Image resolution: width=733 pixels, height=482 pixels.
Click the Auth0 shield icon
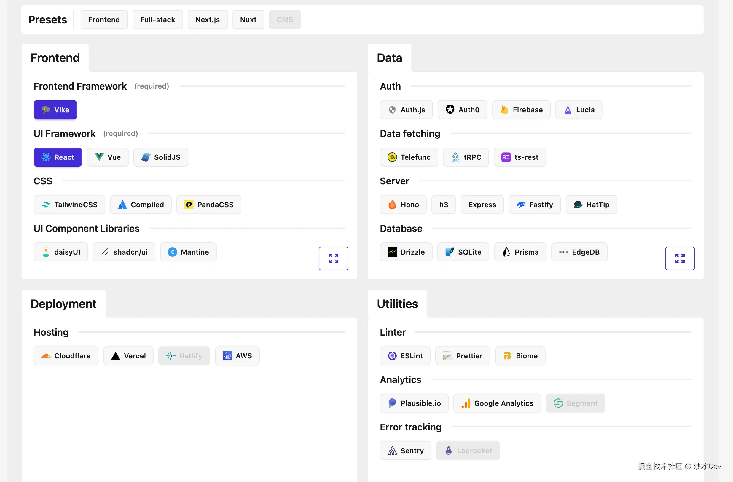[x=450, y=110]
